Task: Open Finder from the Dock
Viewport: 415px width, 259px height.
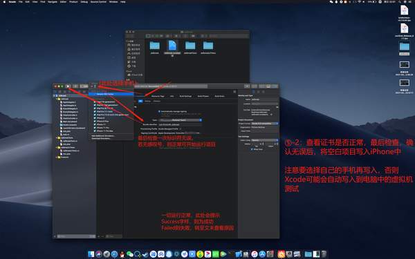Action: 91,254
